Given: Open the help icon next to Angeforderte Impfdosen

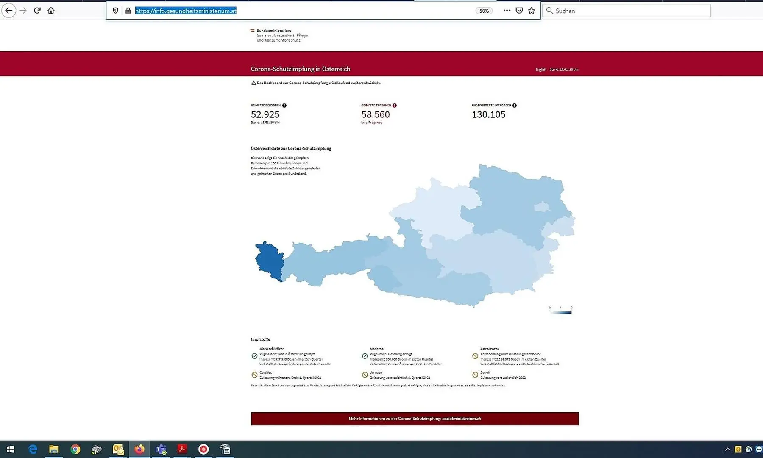Looking at the screenshot, I should [x=514, y=105].
